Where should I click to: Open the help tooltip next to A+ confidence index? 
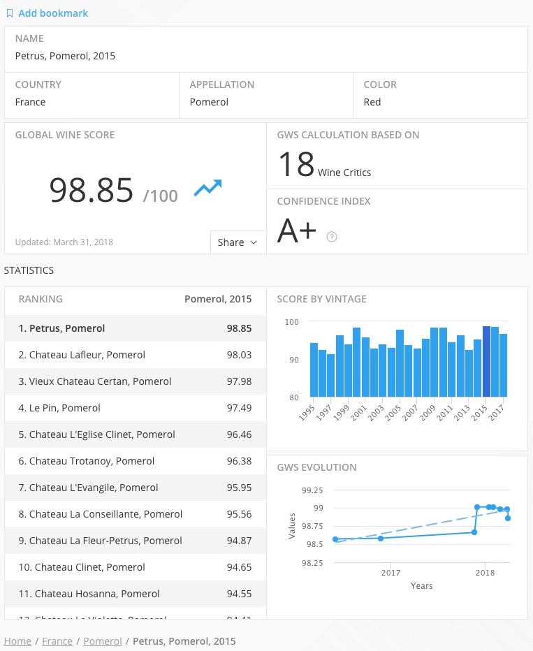[x=332, y=237]
